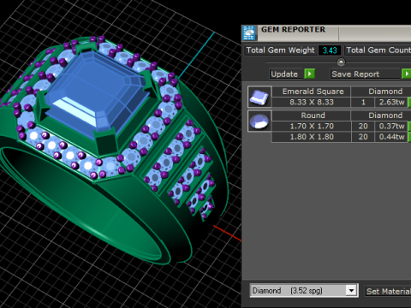Click the 0.37tw weight cell
The image size is (411, 308).
click(391, 126)
